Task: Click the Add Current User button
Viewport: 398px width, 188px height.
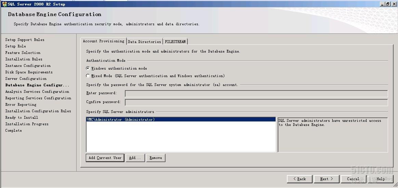Action: 105,158
